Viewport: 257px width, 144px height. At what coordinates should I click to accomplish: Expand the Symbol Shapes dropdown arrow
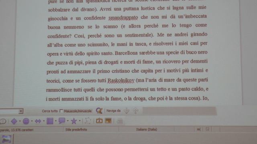[x=32, y=121]
